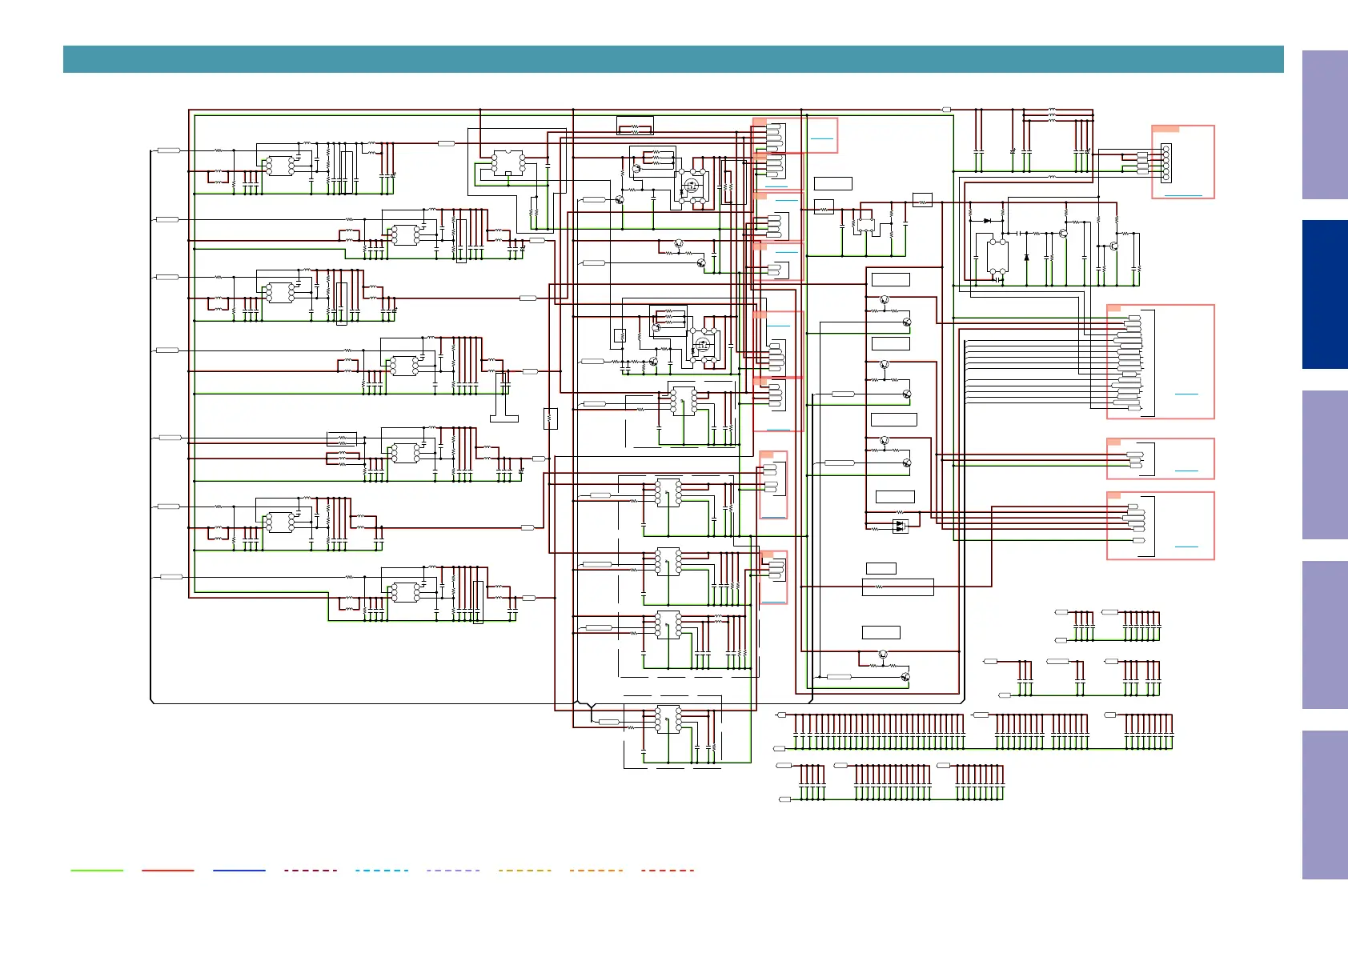Open the dark blue active side tab
The image size is (1348, 953).
click(x=1325, y=294)
